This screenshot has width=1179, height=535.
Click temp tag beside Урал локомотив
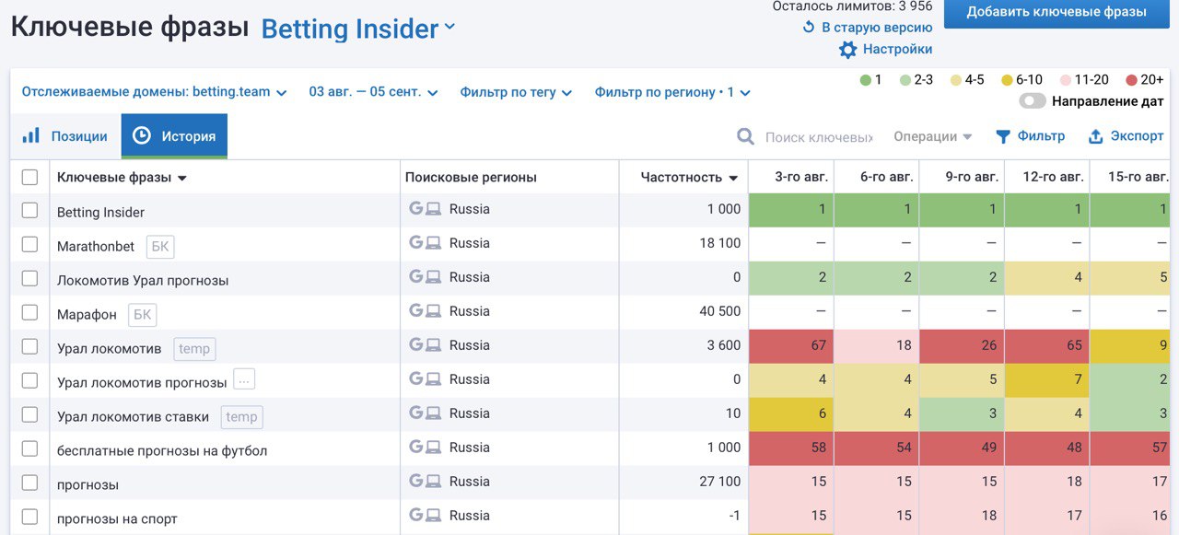pos(194,349)
